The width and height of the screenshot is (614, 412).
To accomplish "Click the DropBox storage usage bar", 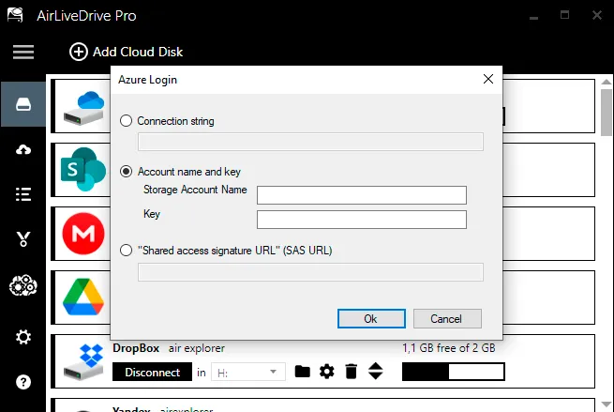I will point(454,372).
